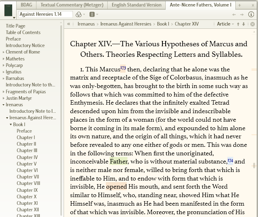Expand the Justin Martyr node
This screenshot has height=217, width=258.
pyautogui.click(x=4, y=98)
